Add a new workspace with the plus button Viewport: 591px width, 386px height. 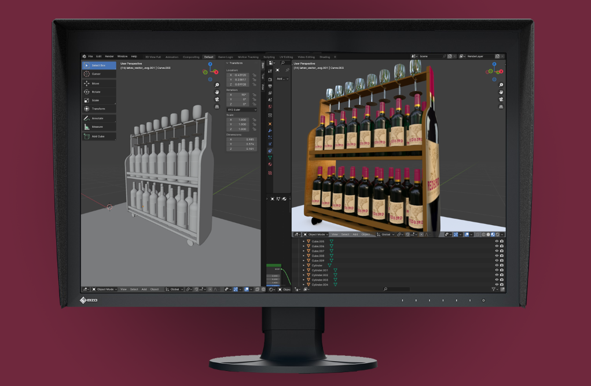335,57
